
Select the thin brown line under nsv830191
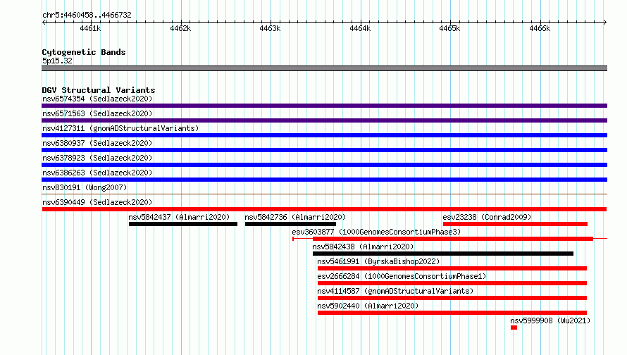tap(324, 194)
